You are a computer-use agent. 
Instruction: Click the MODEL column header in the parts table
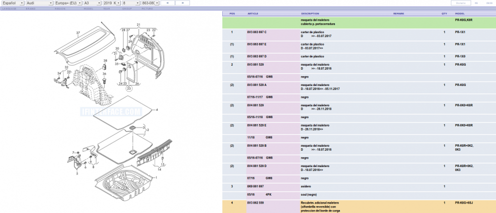460,14
